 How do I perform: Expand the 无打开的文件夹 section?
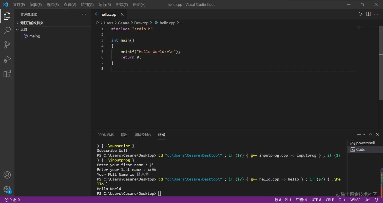pyautogui.click(x=32, y=23)
